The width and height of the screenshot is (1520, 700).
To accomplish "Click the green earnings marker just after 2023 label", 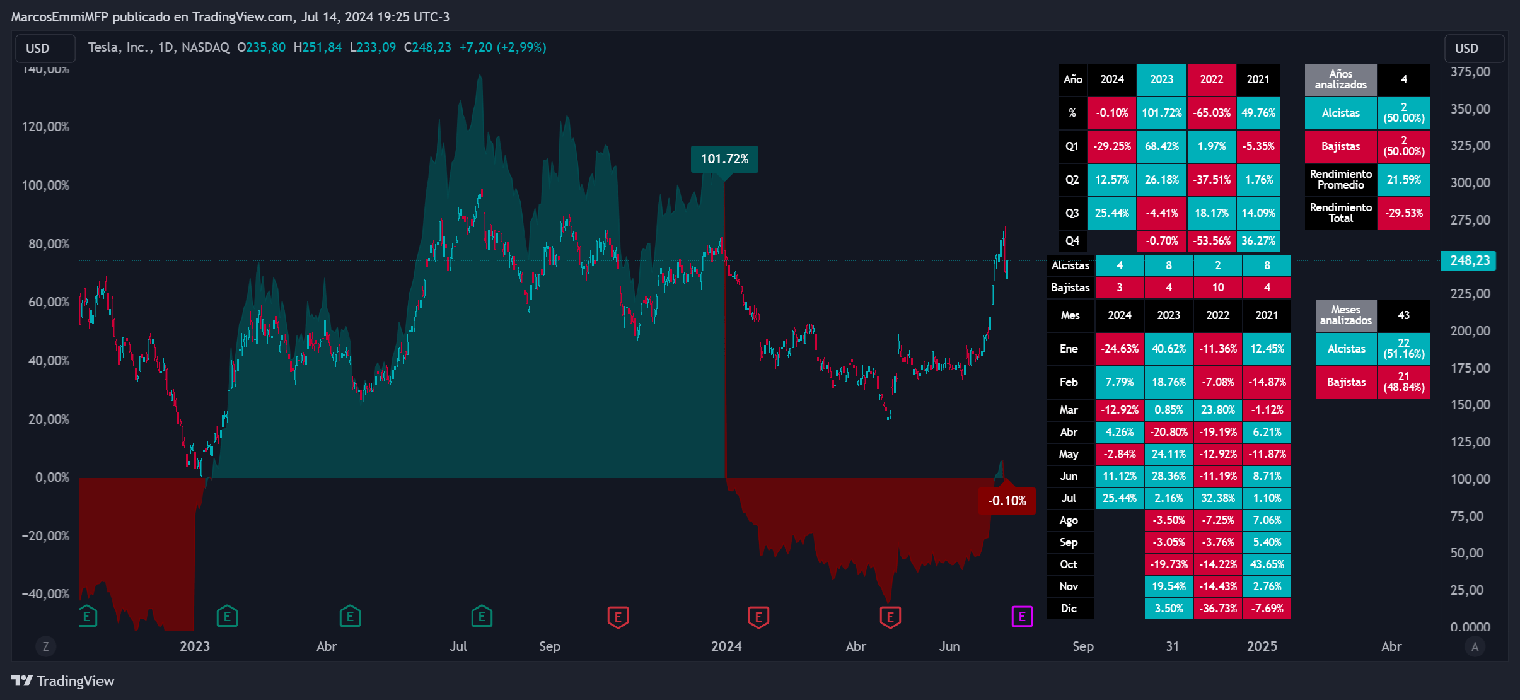I will 227,616.
